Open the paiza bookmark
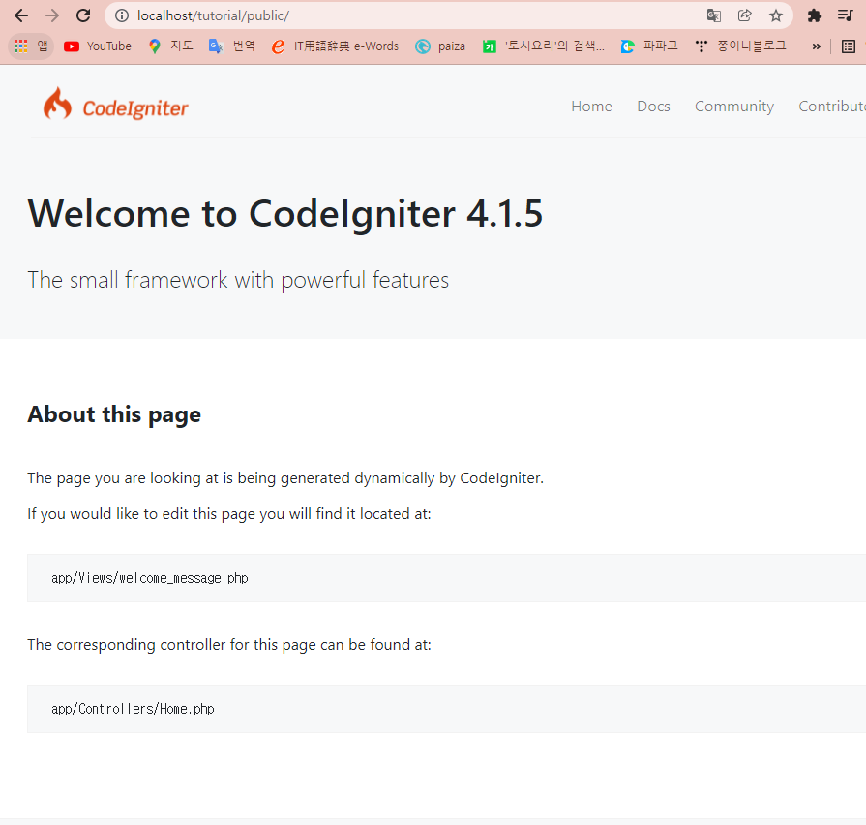Screen dimensions: 866x825 click(x=440, y=46)
